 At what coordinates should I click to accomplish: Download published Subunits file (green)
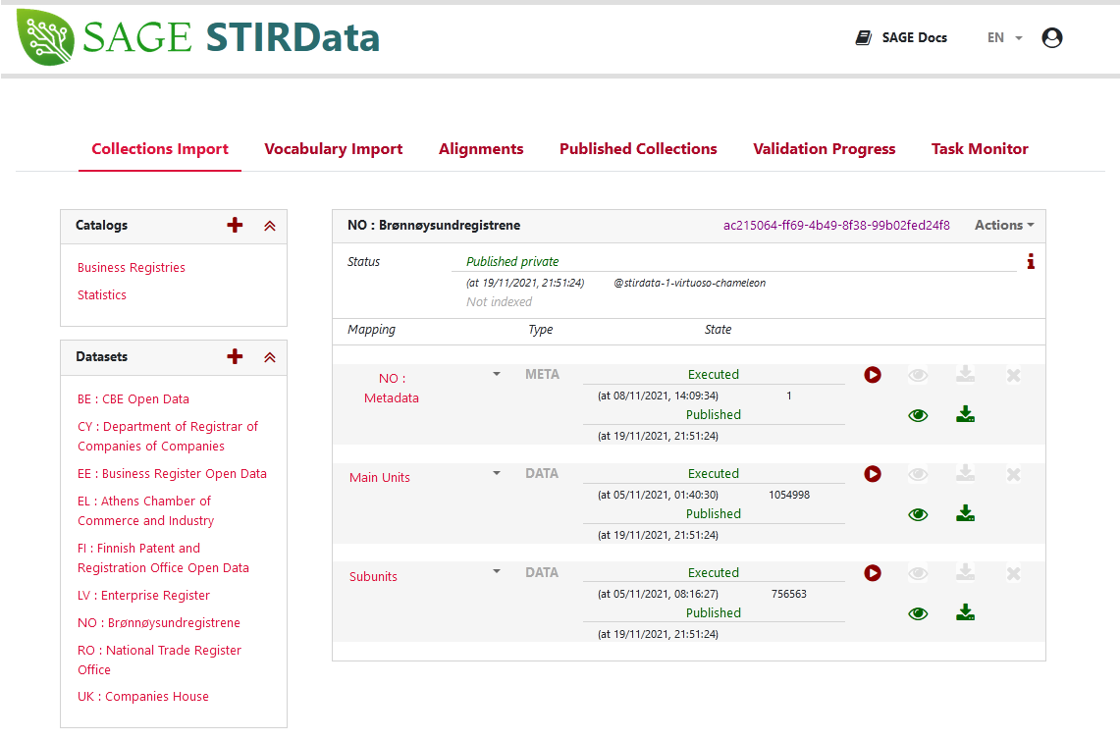[x=966, y=612]
